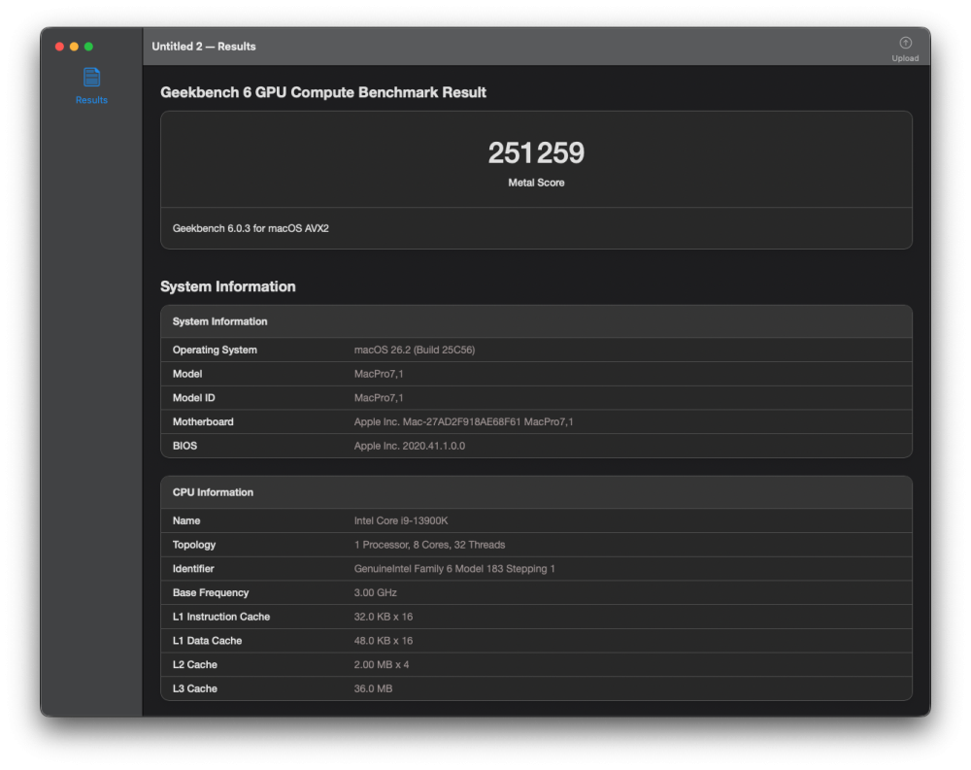Click the 'Untitled 2 — Results' window title
This screenshot has width=971, height=770.
pyautogui.click(x=204, y=47)
